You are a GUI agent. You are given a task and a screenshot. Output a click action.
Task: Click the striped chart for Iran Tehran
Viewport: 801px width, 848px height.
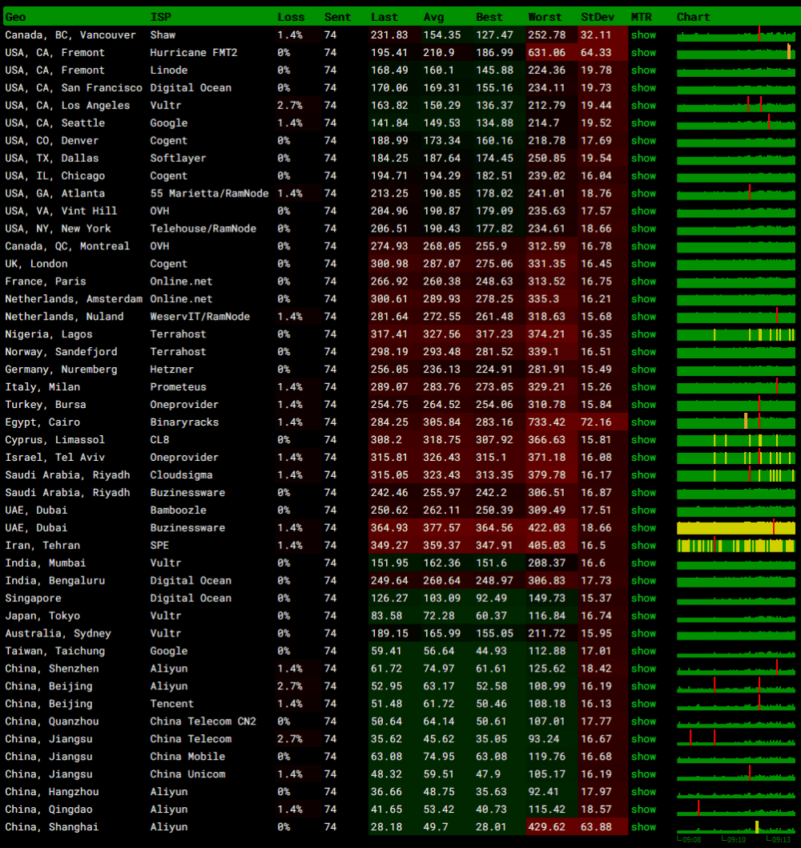pyautogui.click(x=735, y=545)
